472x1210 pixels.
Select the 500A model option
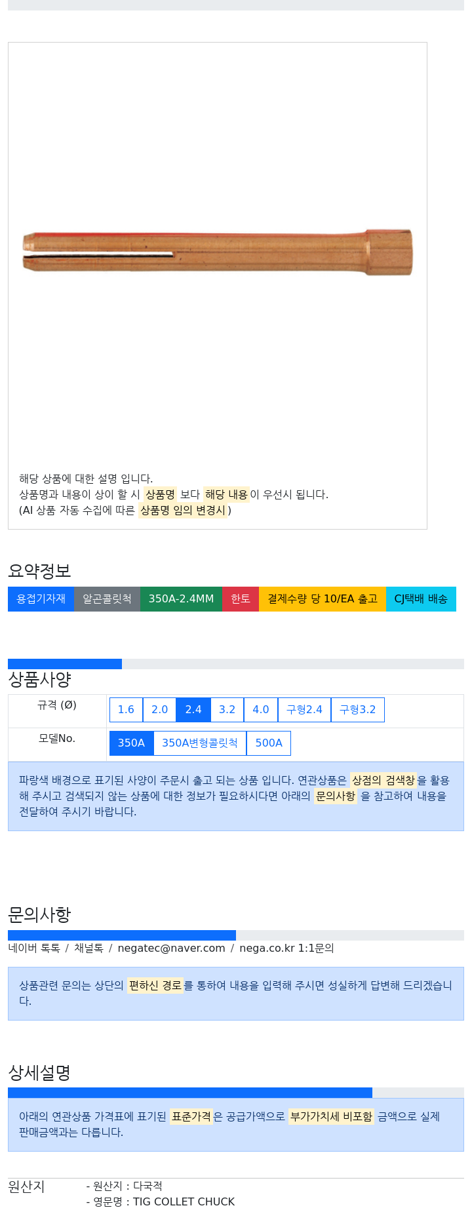(269, 743)
